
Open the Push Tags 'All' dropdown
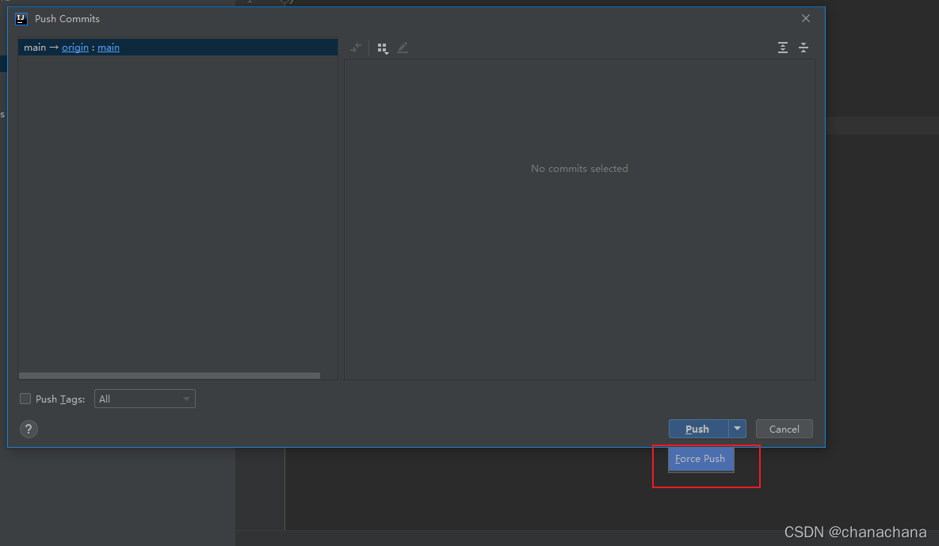145,399
